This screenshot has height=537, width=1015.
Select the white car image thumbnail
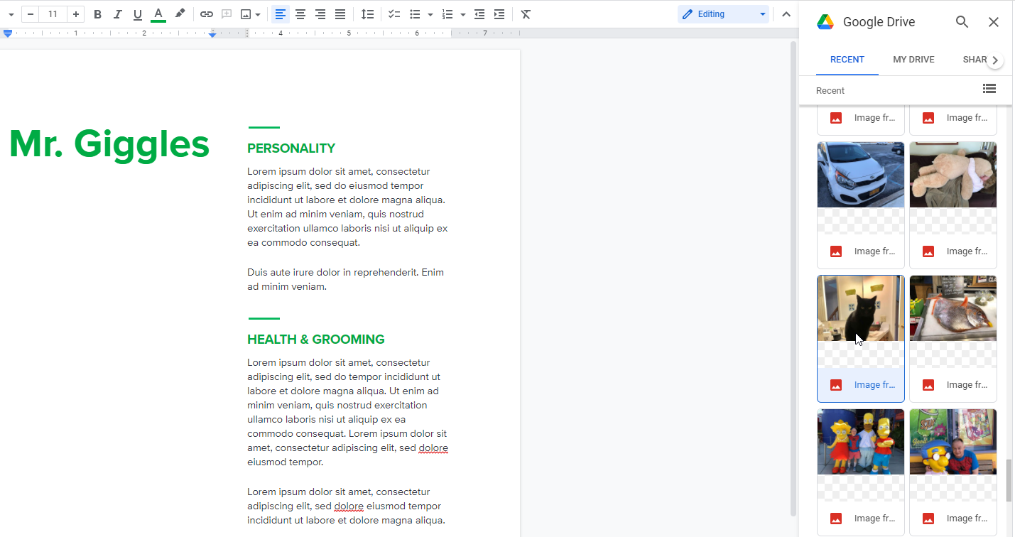861,175
